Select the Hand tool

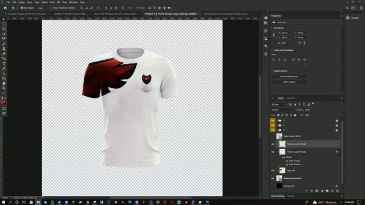[4, 83]
